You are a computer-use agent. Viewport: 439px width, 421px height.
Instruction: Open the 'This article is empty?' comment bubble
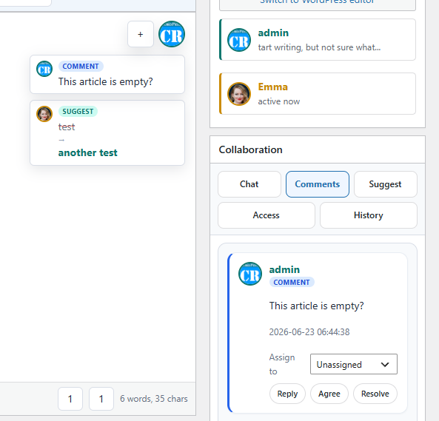pos(107,75)
